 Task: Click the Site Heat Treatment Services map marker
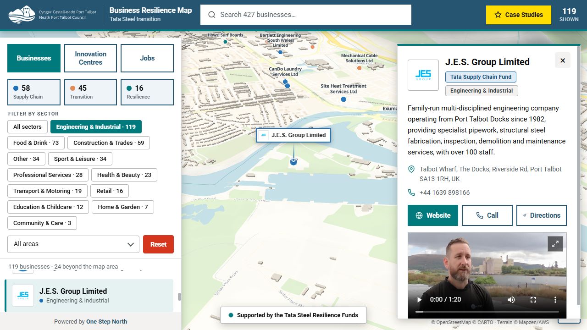click(x=344, y=99)
